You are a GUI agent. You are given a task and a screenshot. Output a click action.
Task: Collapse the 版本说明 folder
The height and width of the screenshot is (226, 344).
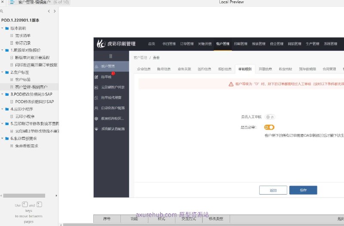[2, 28]
